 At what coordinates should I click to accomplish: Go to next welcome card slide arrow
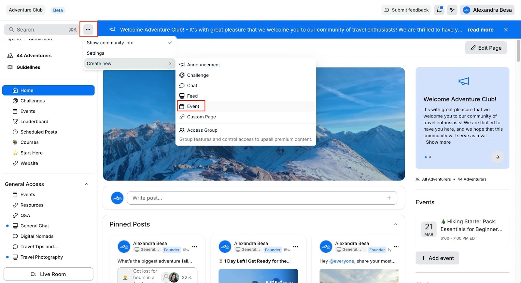[498, 157]
